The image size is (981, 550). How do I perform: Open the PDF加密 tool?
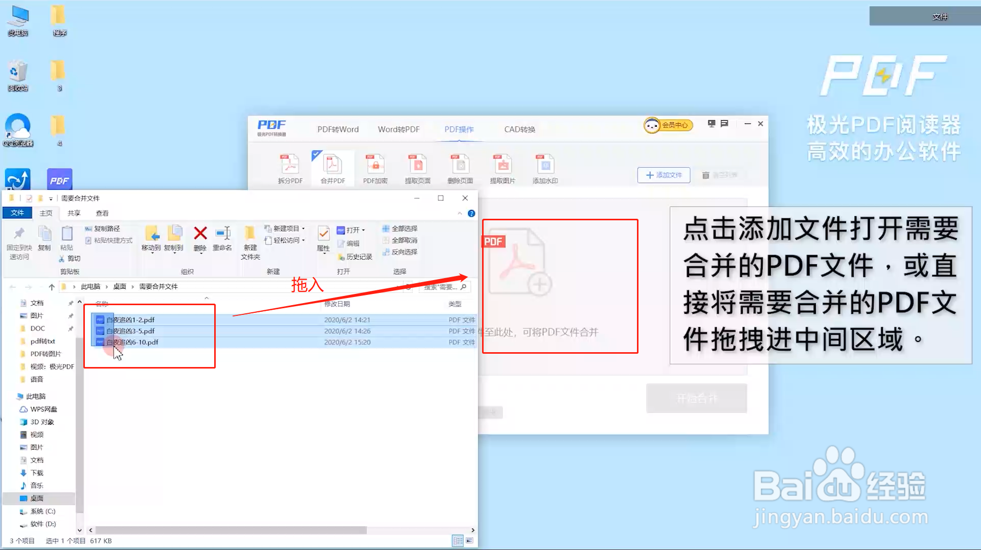tap(375, 169)
